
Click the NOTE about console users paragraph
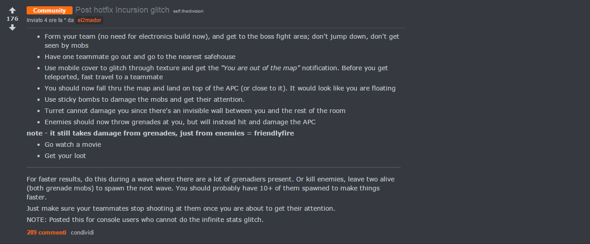[145, 220]
